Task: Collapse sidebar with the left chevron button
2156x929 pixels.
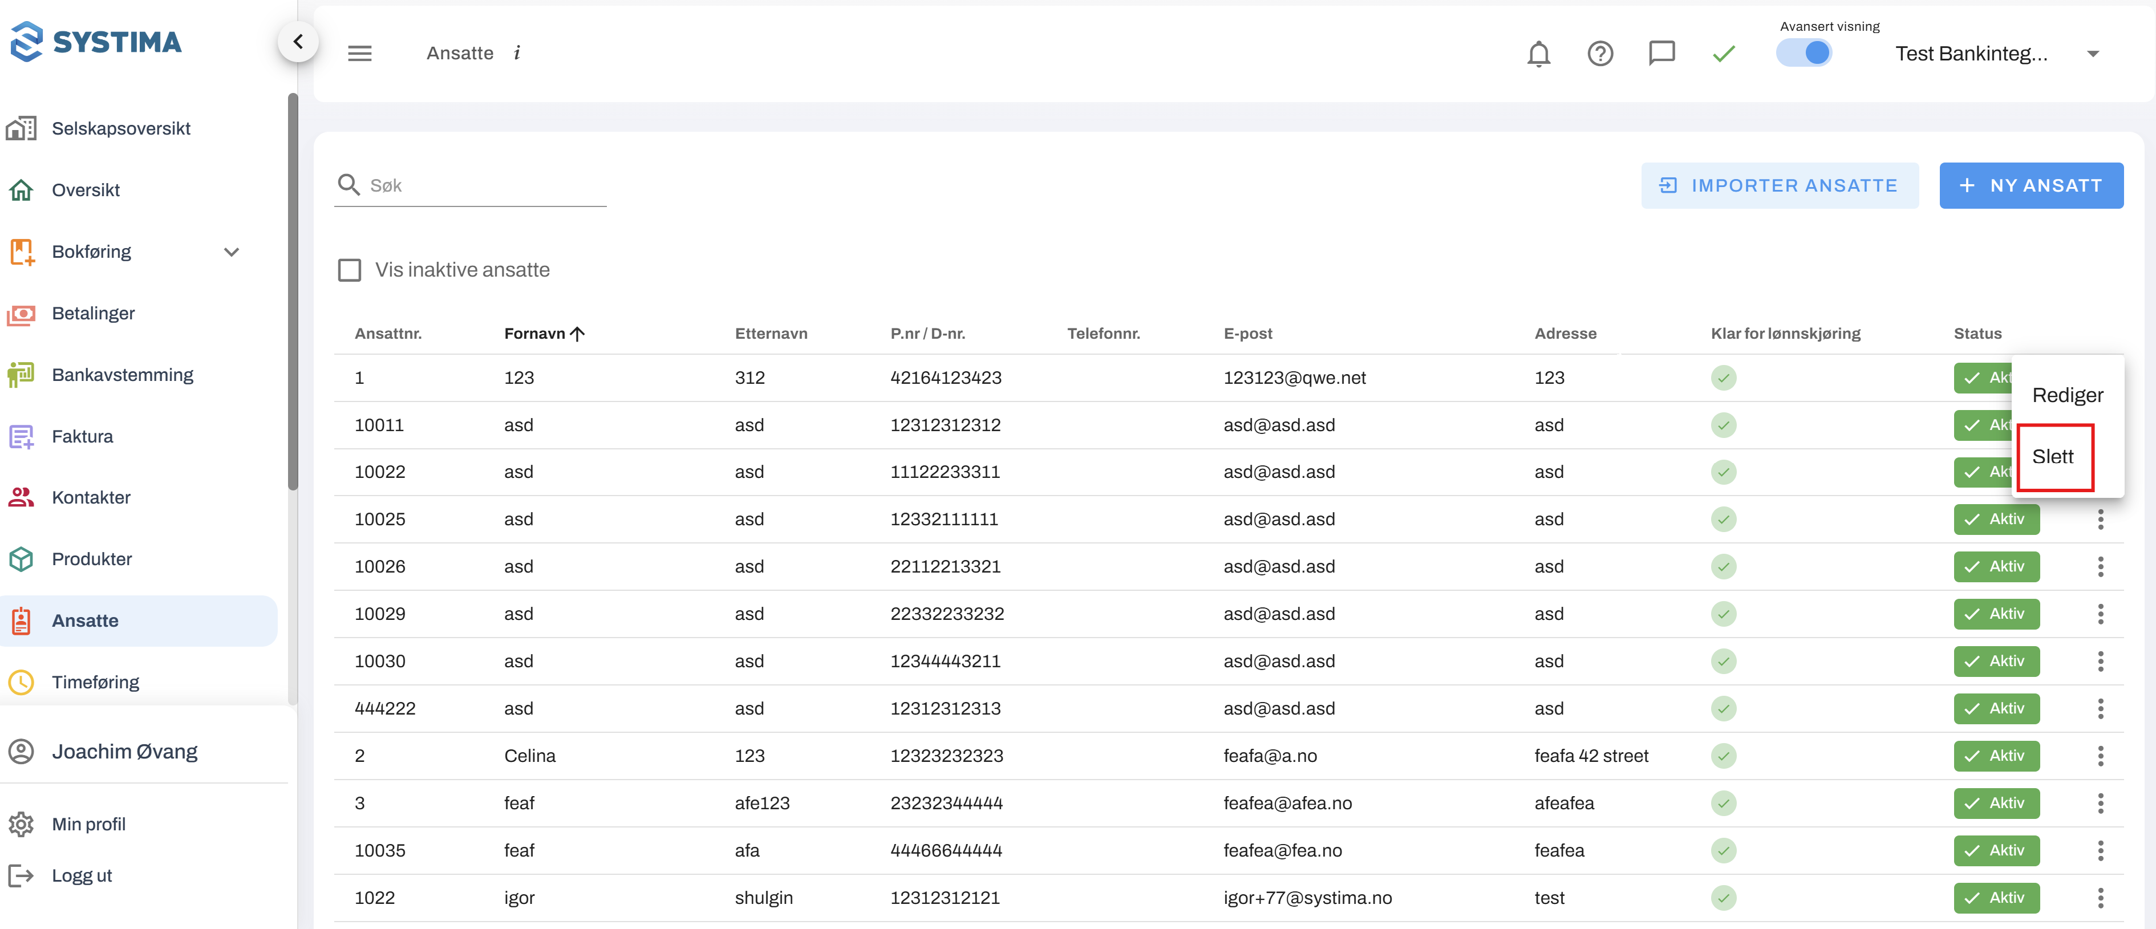Action: [x=298, y=42]
